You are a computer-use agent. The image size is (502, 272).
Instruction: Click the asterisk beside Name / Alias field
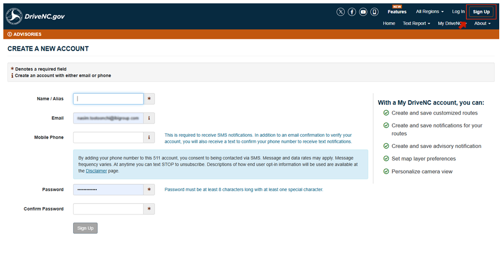coord(149,99)
